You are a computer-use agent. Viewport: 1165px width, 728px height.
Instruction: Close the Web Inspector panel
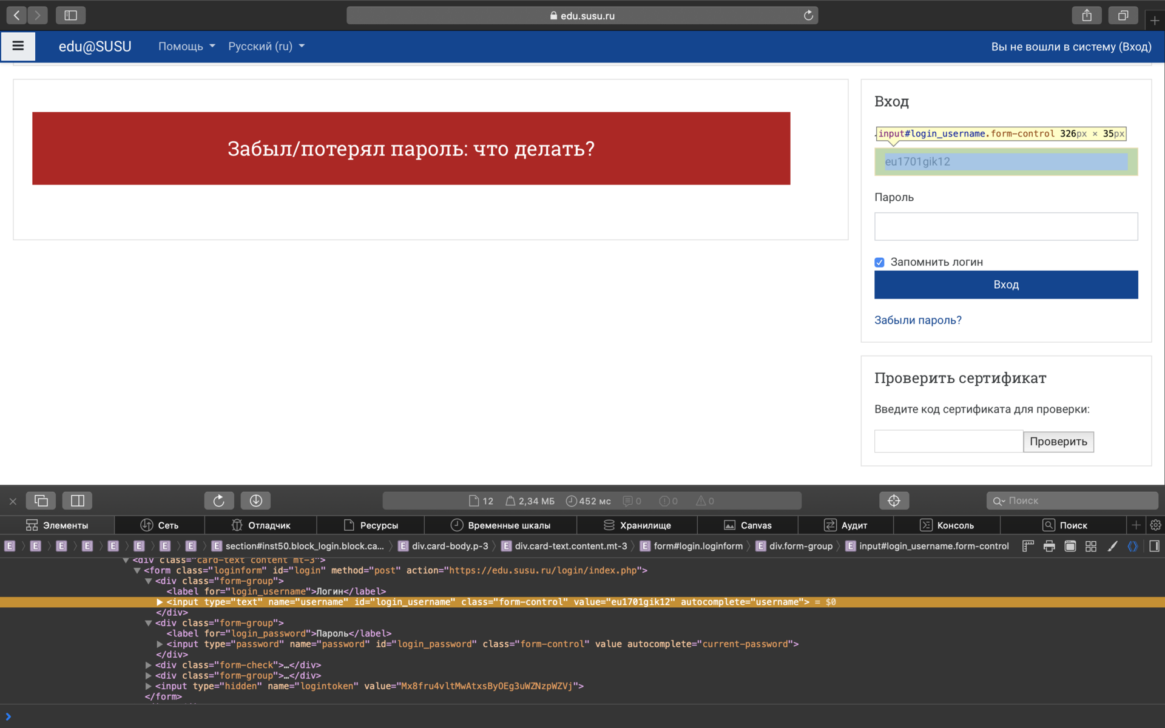[x=13, y=501]
